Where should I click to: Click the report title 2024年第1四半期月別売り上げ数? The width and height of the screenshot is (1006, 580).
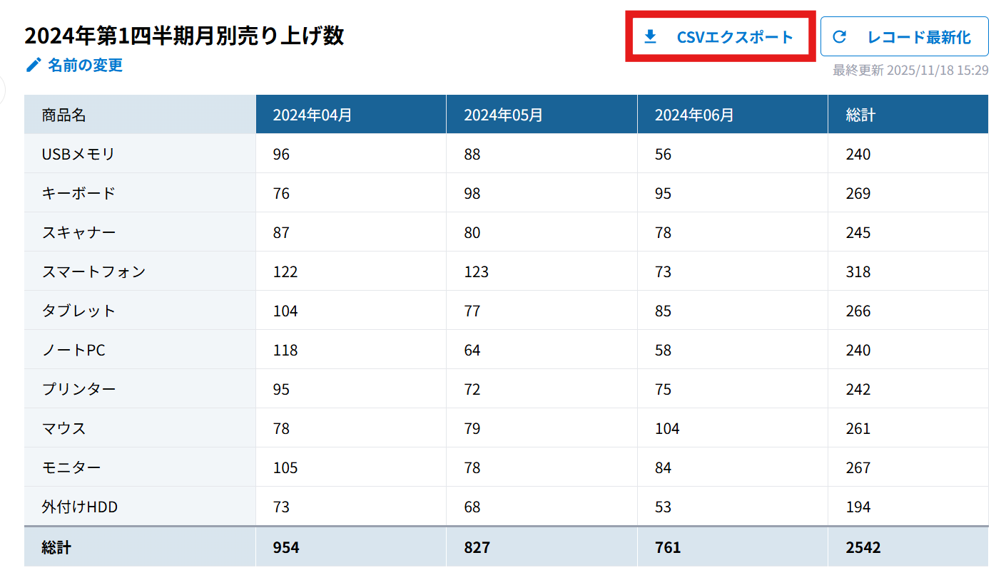184,36
